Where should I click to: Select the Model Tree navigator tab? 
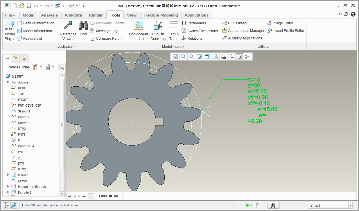7,59
